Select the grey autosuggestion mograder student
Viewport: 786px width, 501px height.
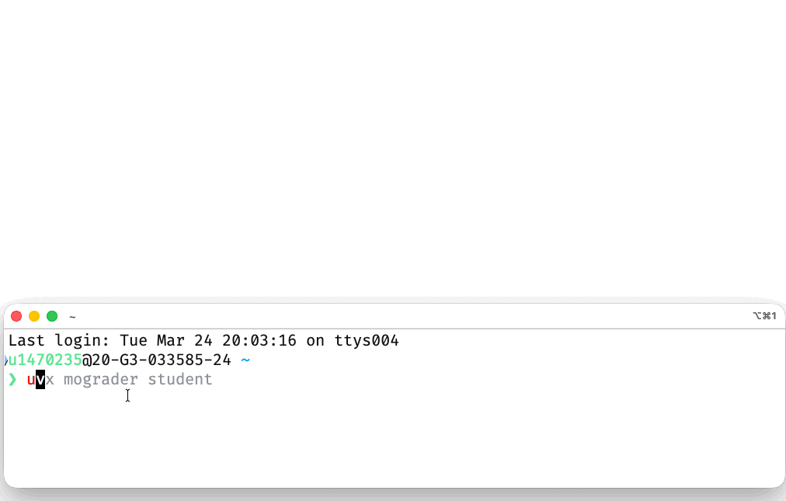tap(138, 379)
